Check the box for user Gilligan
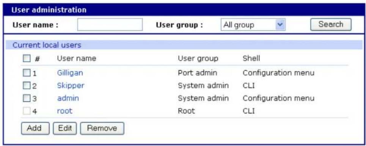The height and width of the screenshot is (146, 366). [x=27, y=73]
